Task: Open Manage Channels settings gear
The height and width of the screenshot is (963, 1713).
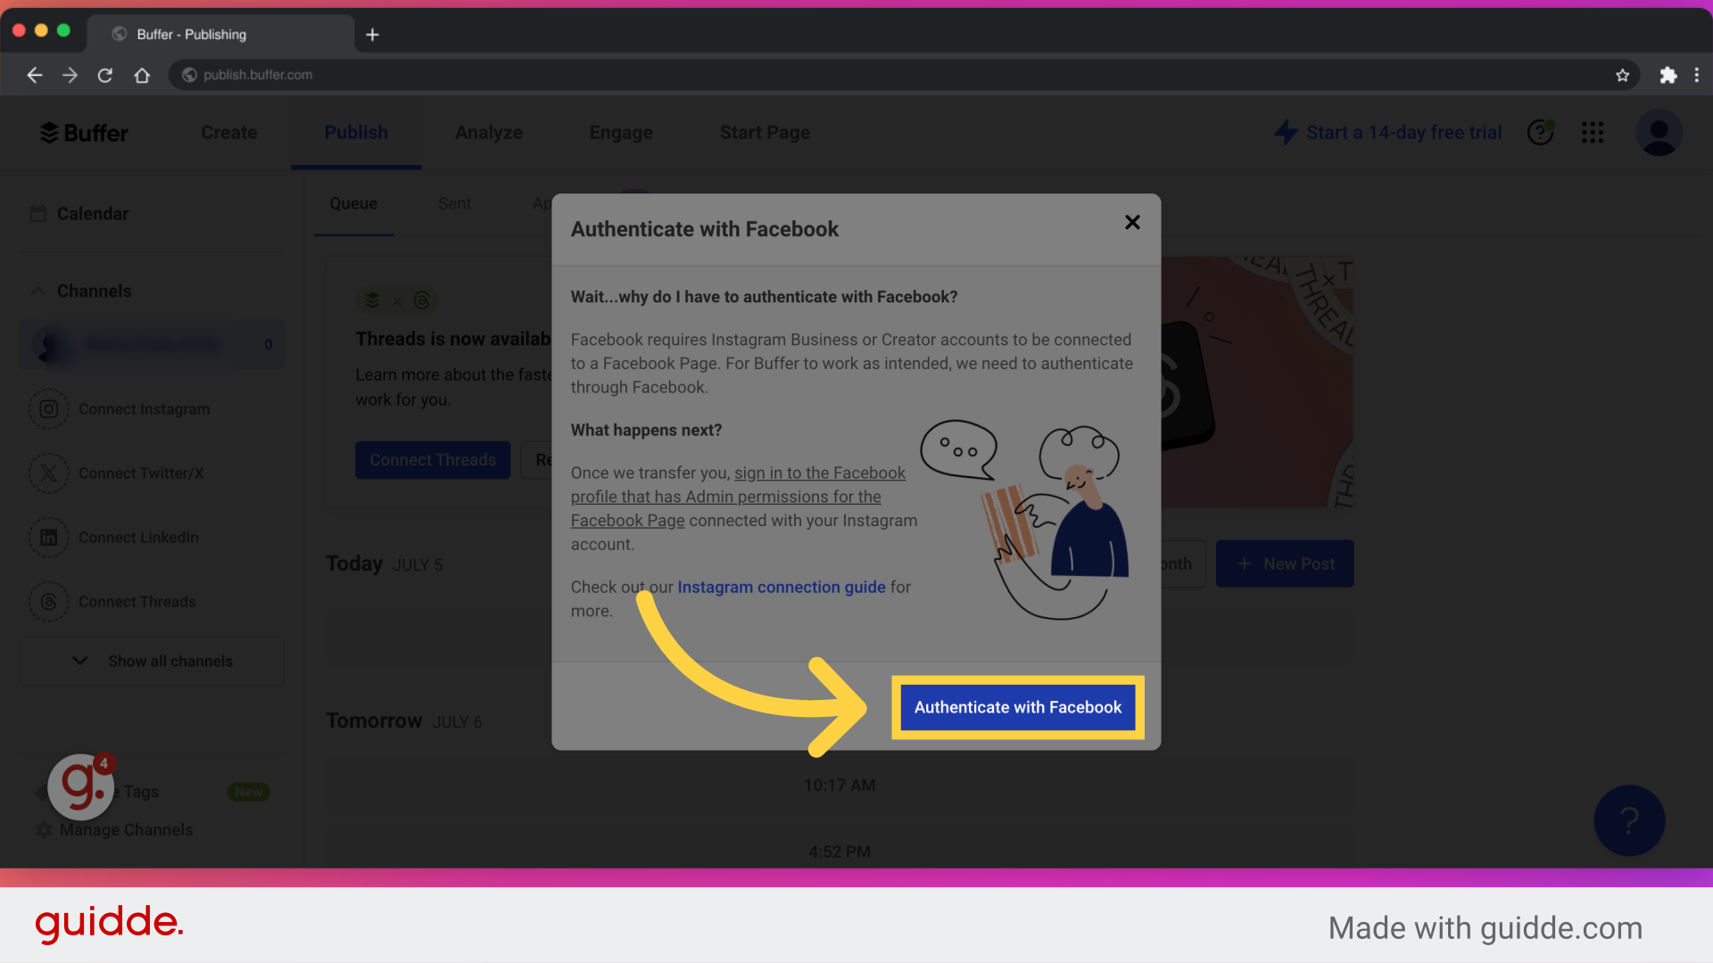Action: (44, 829)
